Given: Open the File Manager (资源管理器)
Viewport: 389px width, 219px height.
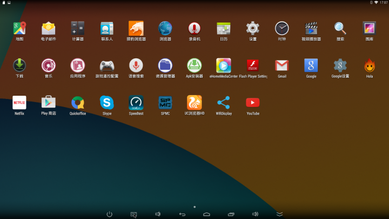Looking at the screenshot, I should [x=165, y=65].
